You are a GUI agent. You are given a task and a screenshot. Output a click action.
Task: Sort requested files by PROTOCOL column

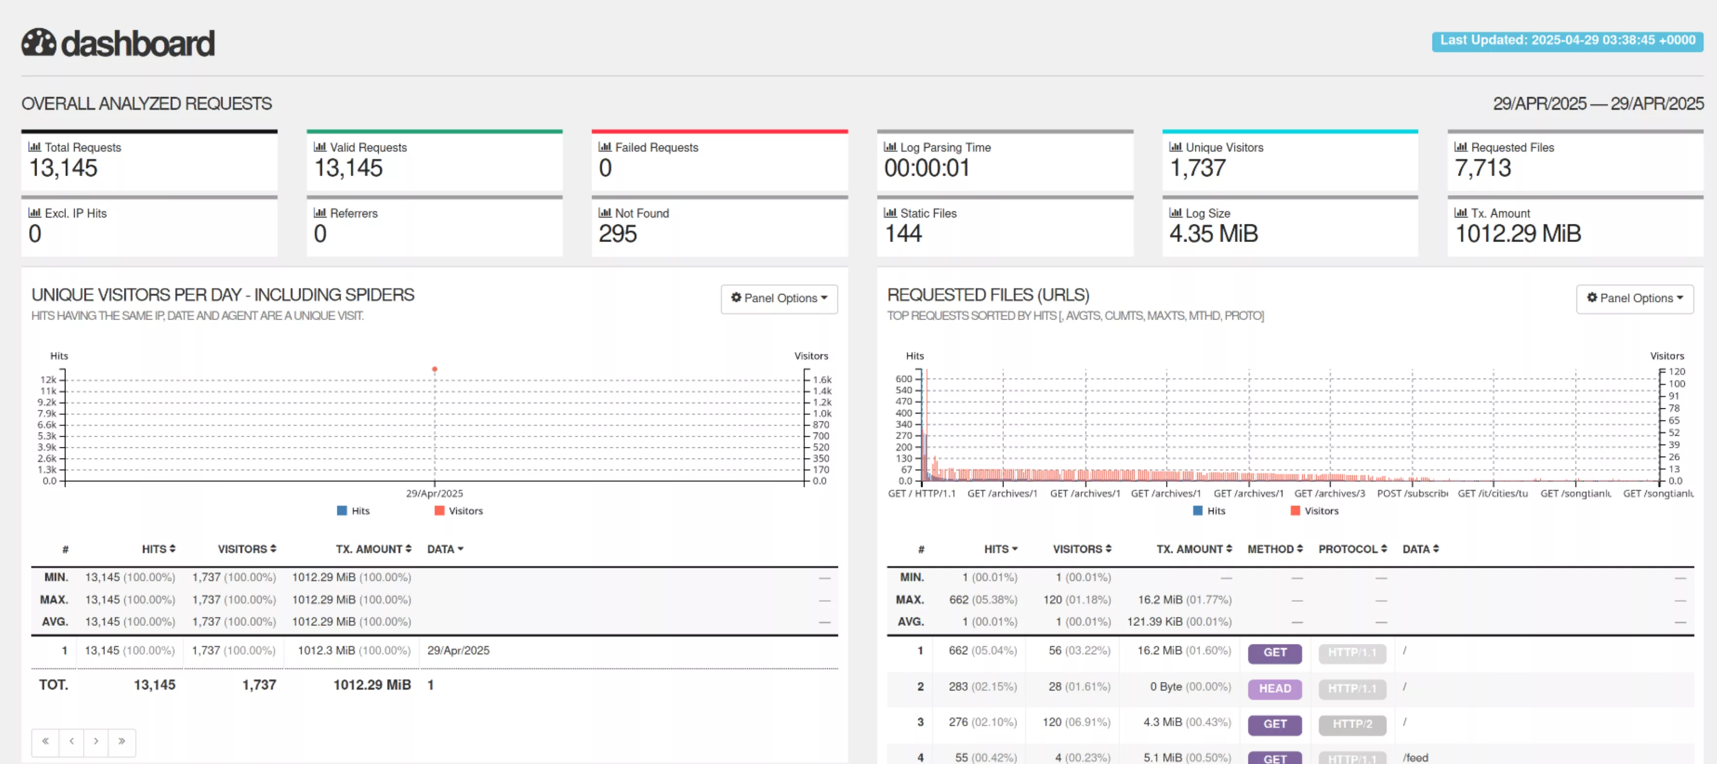coord(1352,549)
